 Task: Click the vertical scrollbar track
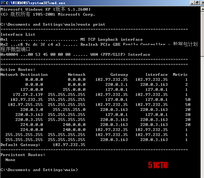coord(202,110)
